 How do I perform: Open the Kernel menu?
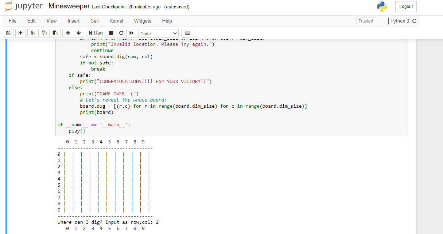tap(116, 21)
